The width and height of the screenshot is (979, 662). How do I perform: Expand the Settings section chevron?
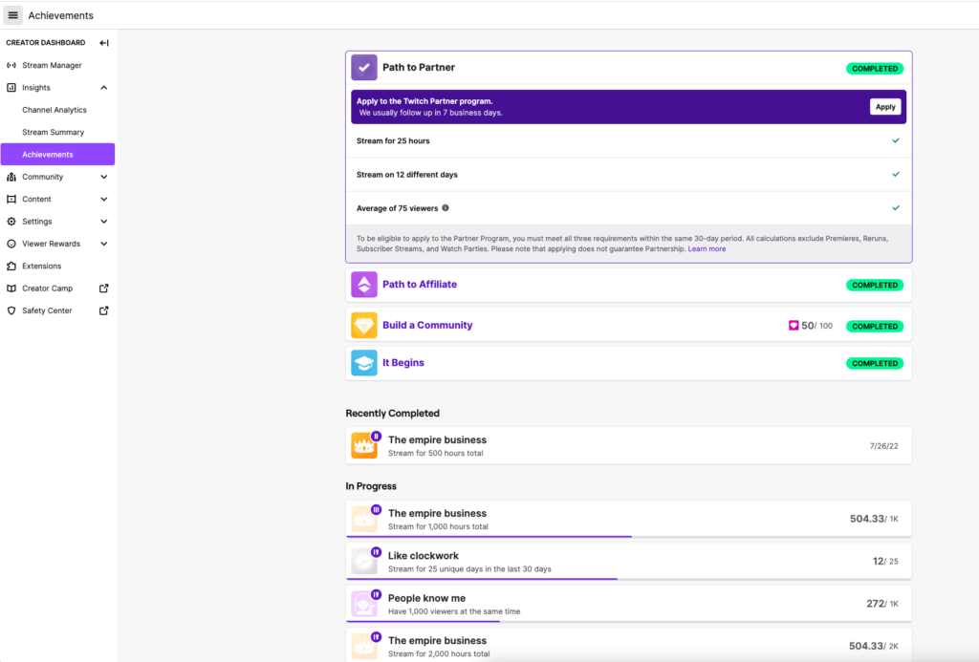click(x=103, y=222)
